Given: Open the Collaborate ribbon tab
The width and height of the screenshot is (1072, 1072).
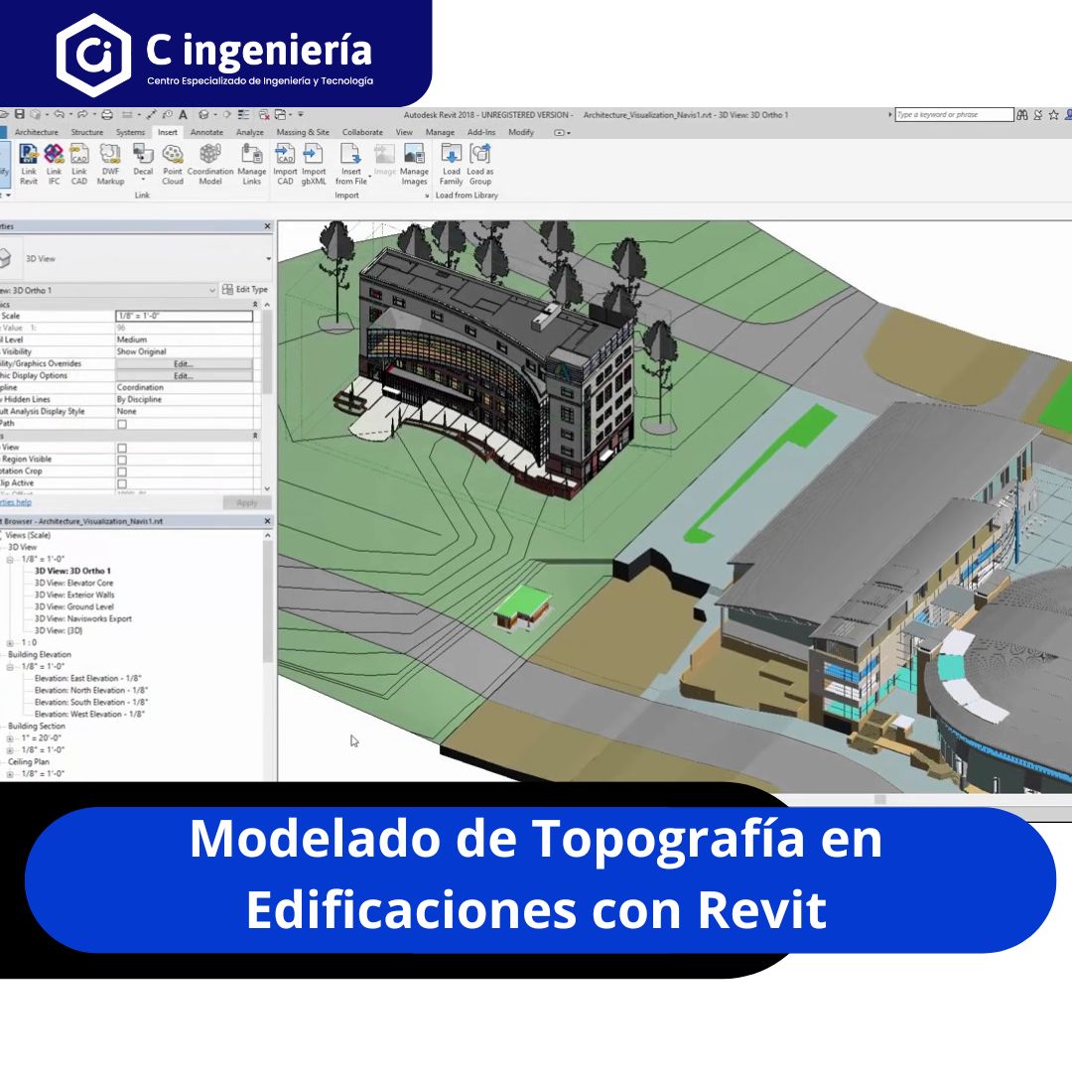Looking at the screenshot, I should 361,131.
